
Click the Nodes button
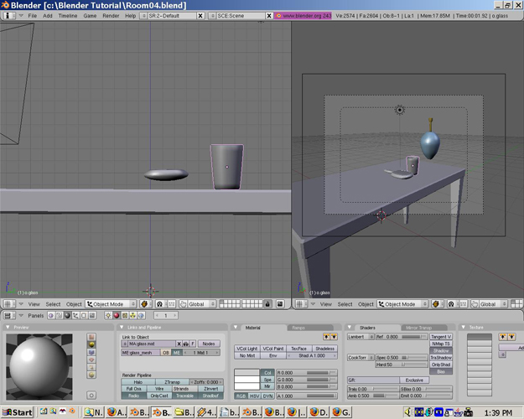(x=209, y=344)
